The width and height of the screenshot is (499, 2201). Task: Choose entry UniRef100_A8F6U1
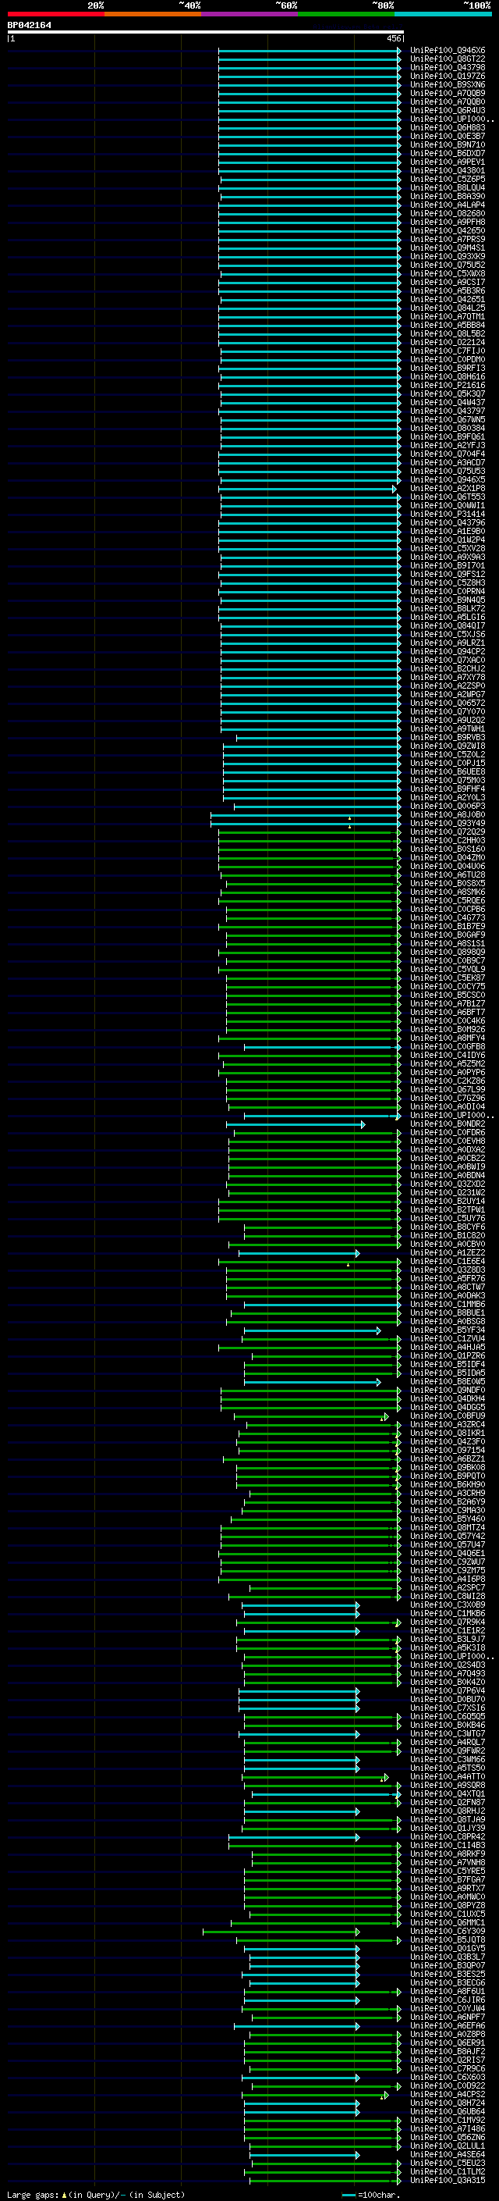coord(447,1991)
